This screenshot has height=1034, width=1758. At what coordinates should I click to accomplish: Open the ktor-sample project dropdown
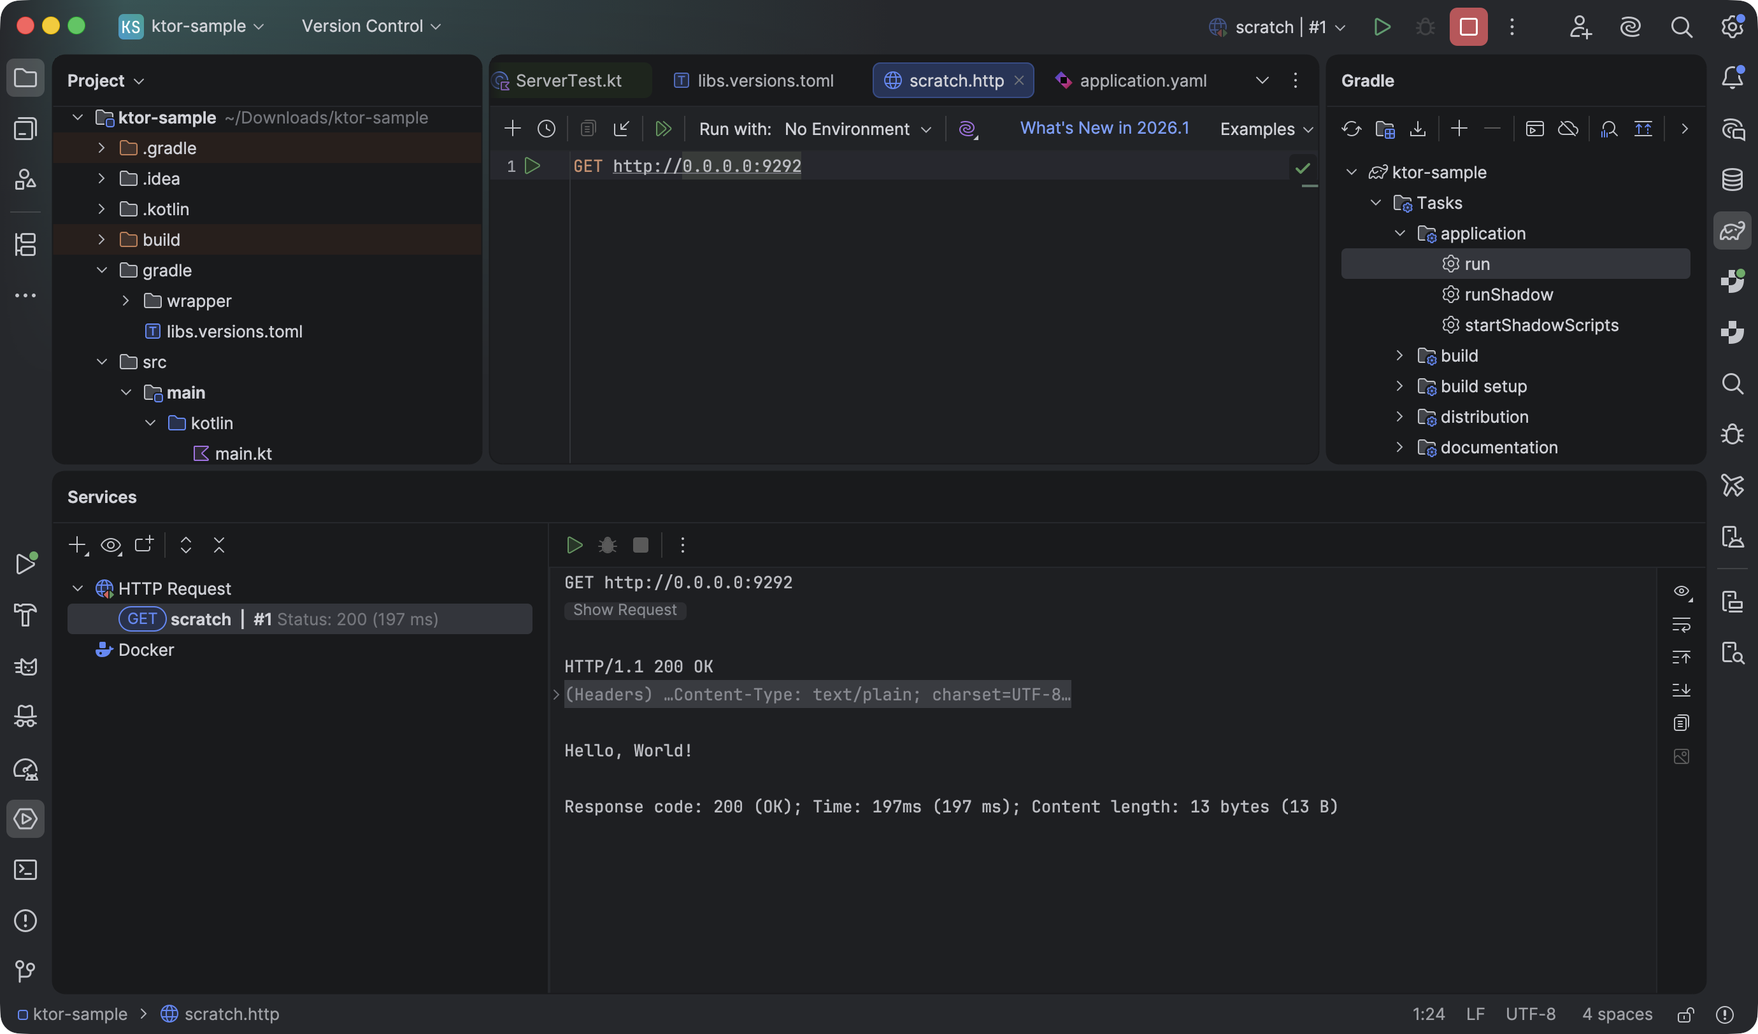click(x=192, y=27)
